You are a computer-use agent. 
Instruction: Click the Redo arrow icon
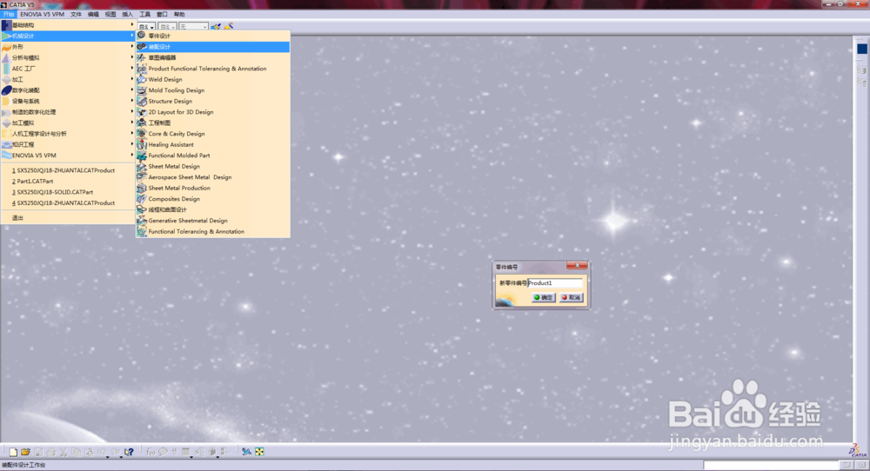click(x=116, y=452)
